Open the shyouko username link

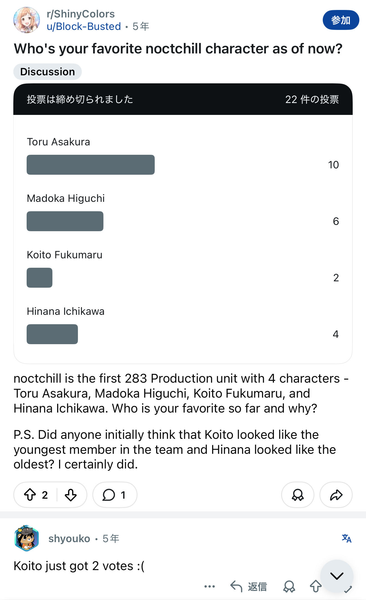(x=69, y=539)
